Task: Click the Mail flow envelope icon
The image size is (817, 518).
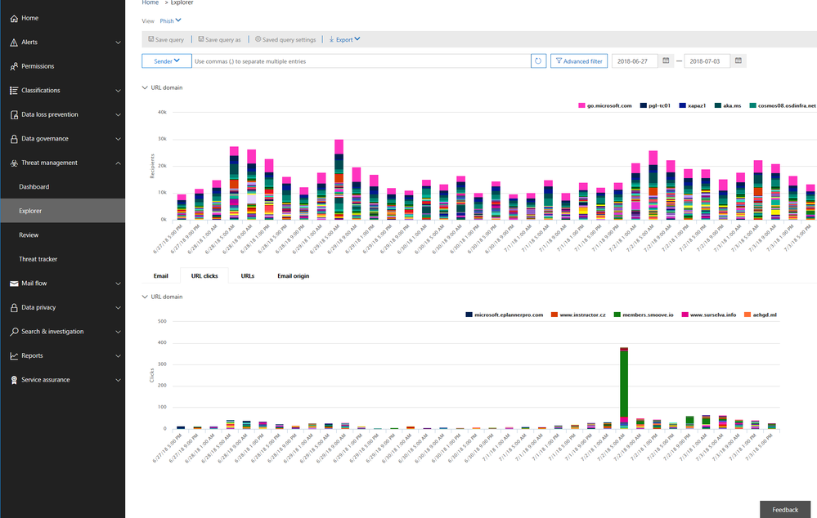Action: click(14, 284)
